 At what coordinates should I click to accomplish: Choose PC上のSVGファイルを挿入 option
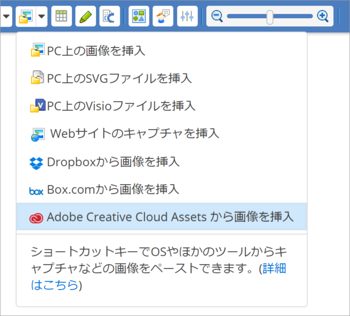point(119,78)
